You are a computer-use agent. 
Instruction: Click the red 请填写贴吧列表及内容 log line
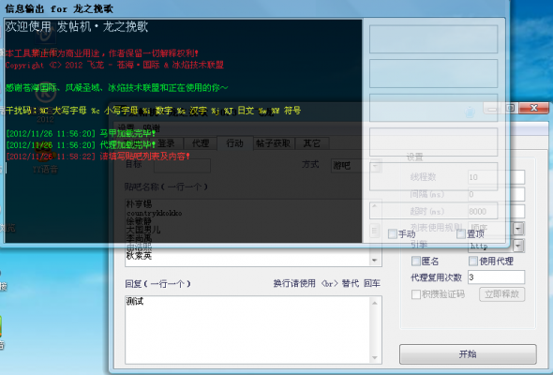[97, 157]
